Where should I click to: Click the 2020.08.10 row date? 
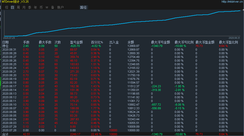(9, 105)
